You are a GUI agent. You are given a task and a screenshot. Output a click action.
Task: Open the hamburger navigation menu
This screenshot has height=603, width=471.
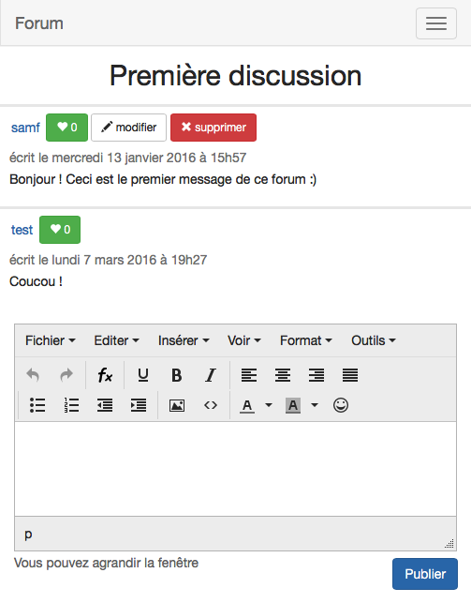[436, 23]
